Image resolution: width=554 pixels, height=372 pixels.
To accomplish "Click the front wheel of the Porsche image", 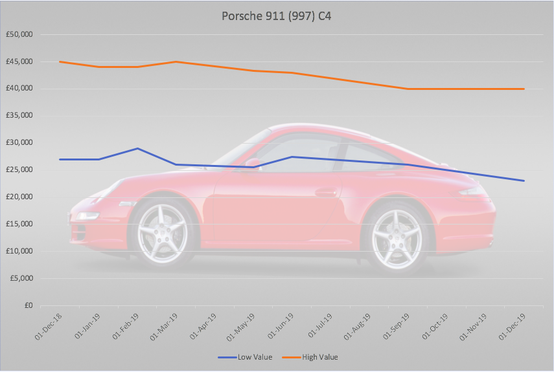I will coord(162,234).
